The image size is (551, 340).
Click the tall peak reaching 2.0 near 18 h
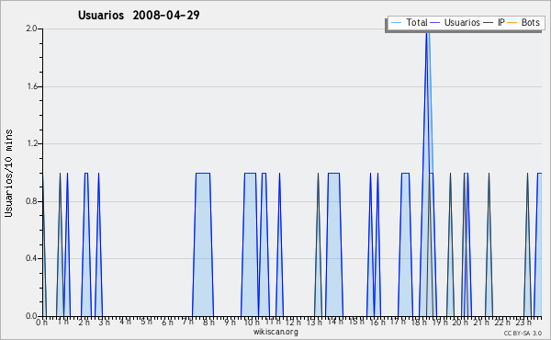pos(427,172)
